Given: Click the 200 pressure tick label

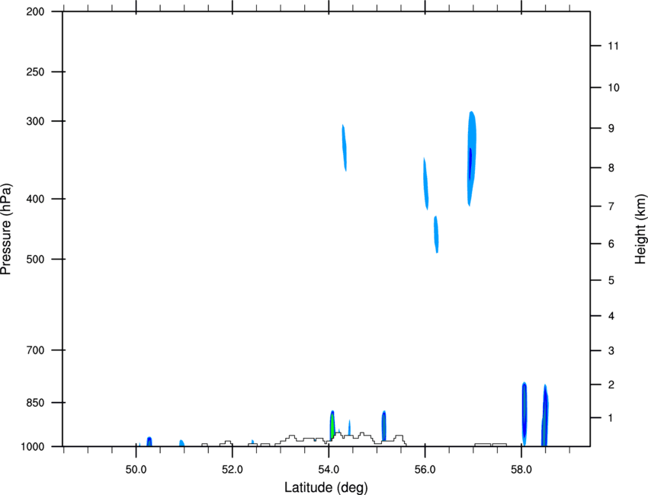Looking at the screenshot, I should click(35, 11).
